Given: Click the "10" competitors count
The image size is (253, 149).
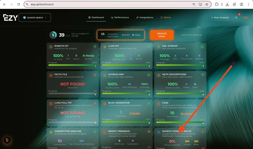Looking at the screenshot, I should coord(60,141).
